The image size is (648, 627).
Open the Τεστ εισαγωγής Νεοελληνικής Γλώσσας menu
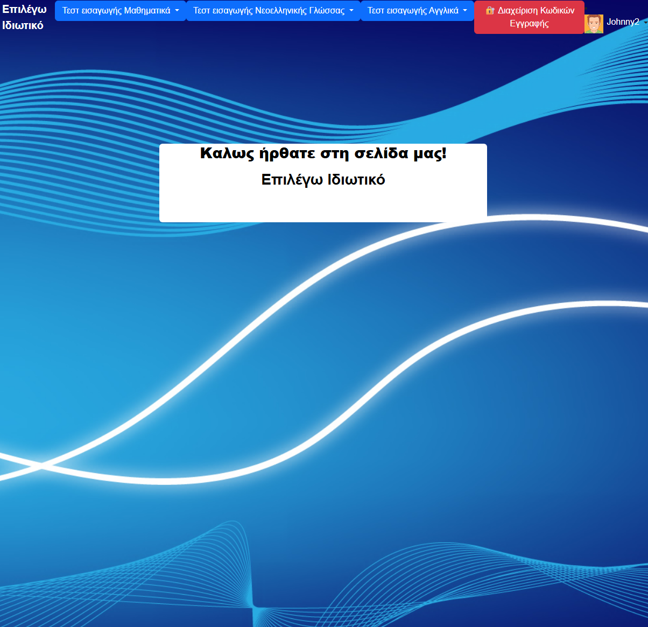269,11
